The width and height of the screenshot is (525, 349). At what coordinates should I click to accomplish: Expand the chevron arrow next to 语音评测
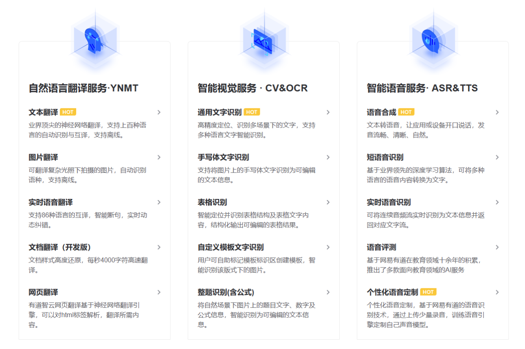pos(497,247)
